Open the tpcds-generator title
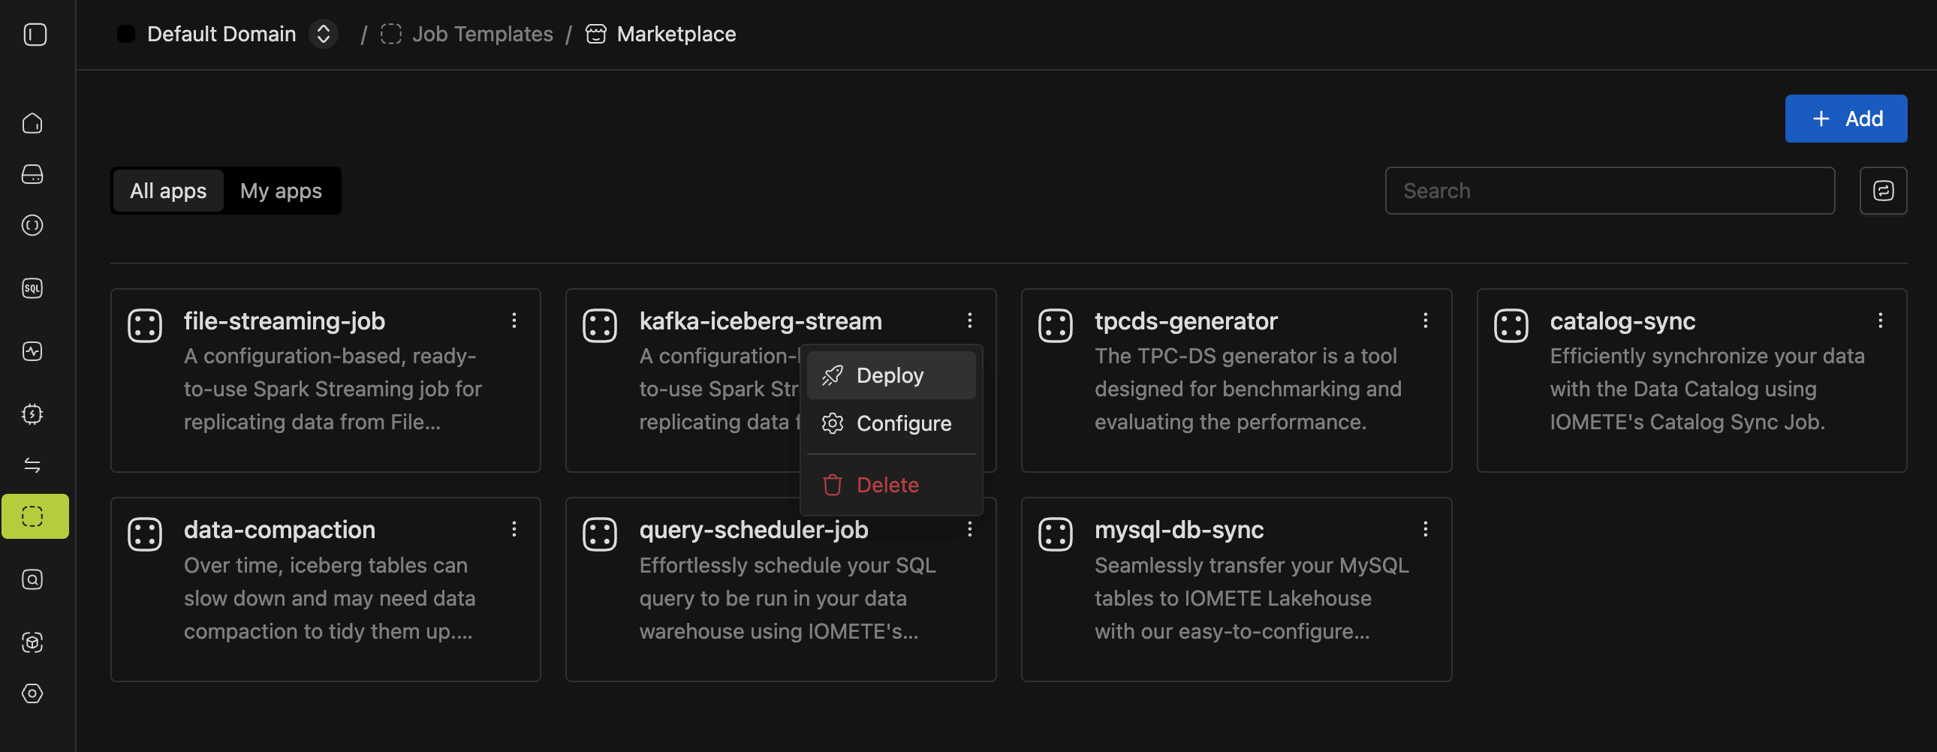The width and height of the screenshot is (1937, 752). coord(1185,321)
